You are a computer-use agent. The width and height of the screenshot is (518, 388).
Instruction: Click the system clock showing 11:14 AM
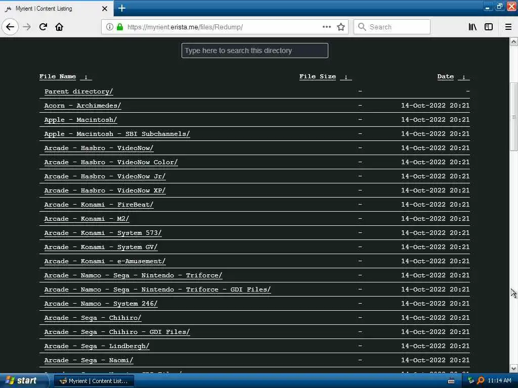(499, 381)
